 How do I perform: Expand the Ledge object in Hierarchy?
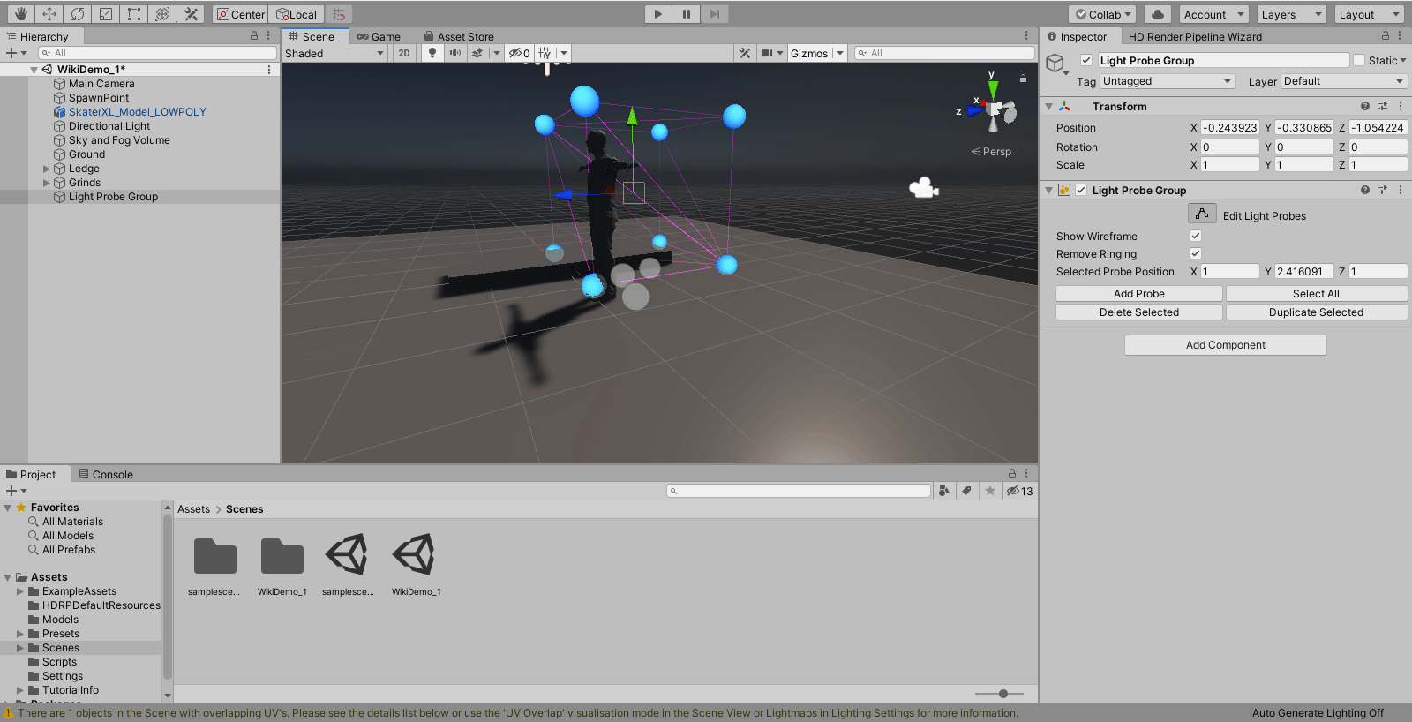[47, 169]
